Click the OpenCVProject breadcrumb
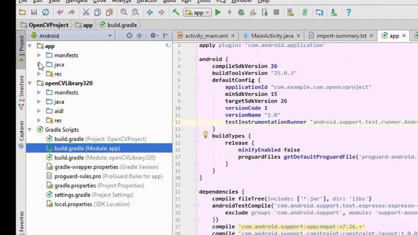The height and width of the screenshot is (235, 418). point(45,25)
